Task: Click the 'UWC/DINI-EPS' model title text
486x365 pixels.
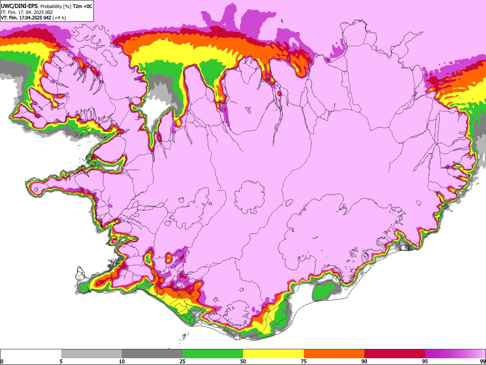Action: pyautogui.click(x=19, y=6)
